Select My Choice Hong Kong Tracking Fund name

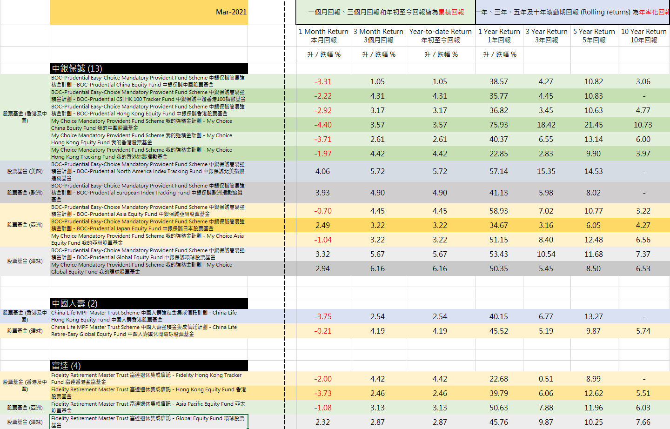pos(149,154)
